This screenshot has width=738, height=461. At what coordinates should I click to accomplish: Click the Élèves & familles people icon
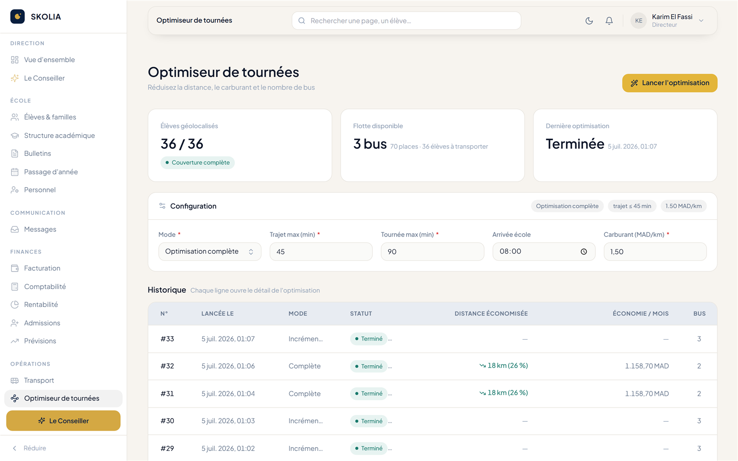[x=15, y=117]
